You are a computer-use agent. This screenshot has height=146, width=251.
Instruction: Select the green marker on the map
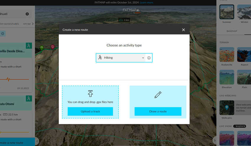tap(42, 47)
